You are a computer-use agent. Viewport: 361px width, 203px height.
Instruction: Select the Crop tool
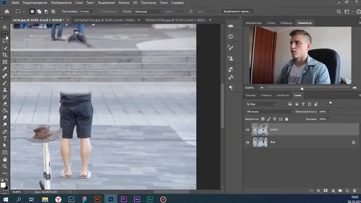(5, 55)
